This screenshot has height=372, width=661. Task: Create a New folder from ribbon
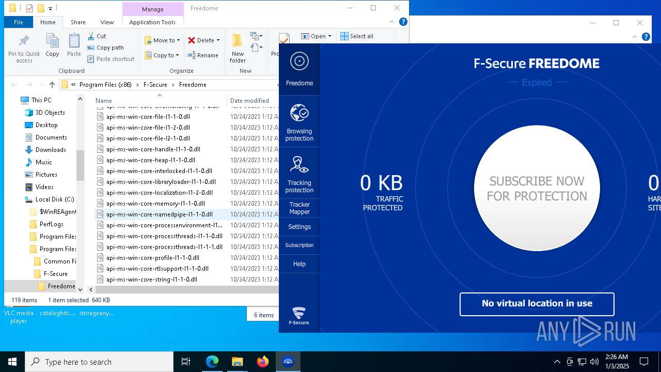click(x=238, y=49)
